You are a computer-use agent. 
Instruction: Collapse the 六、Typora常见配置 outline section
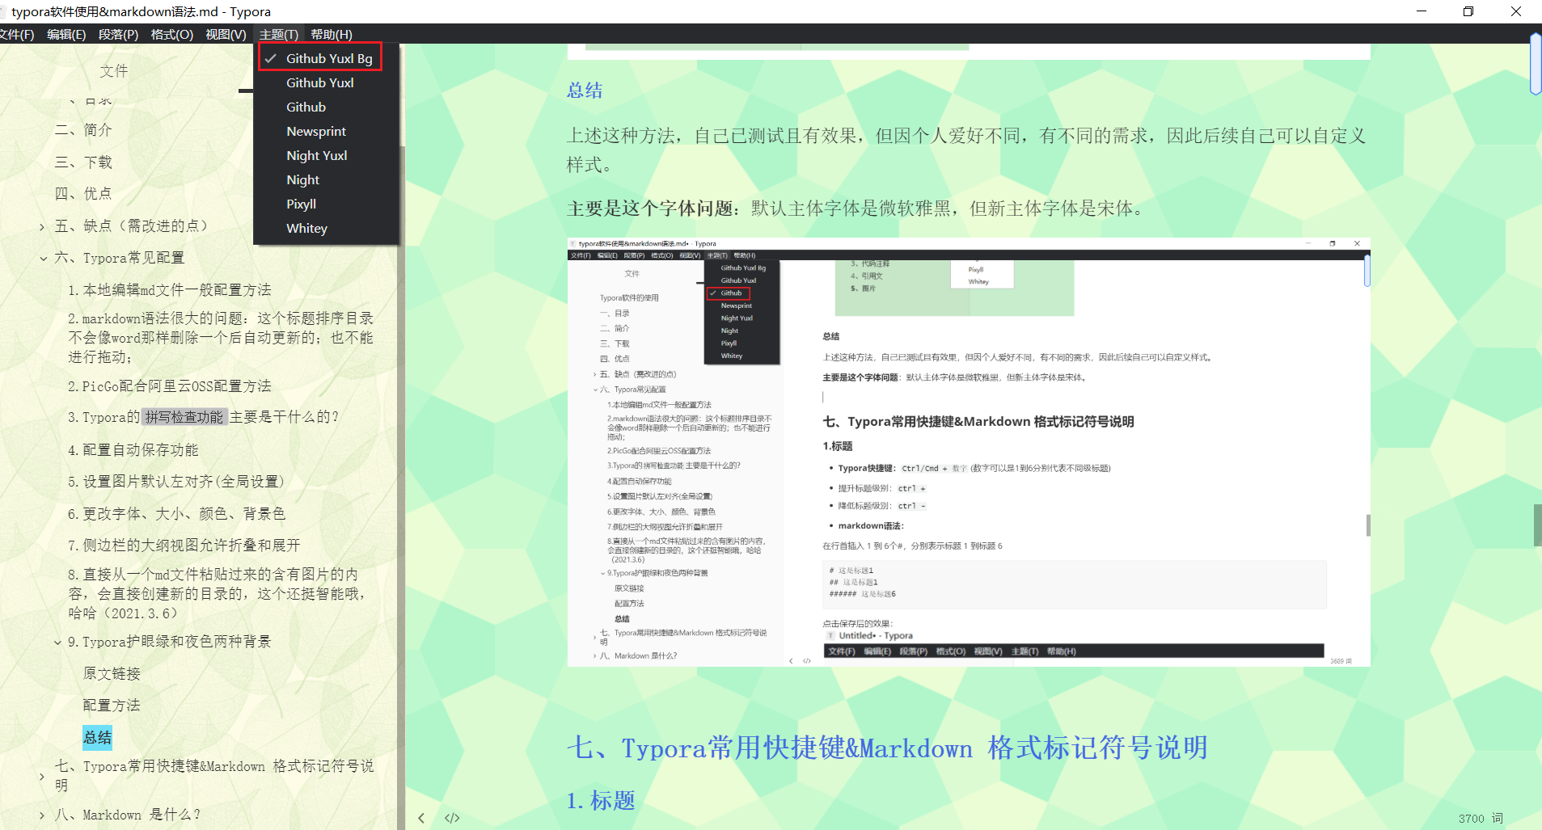point(43,259)
